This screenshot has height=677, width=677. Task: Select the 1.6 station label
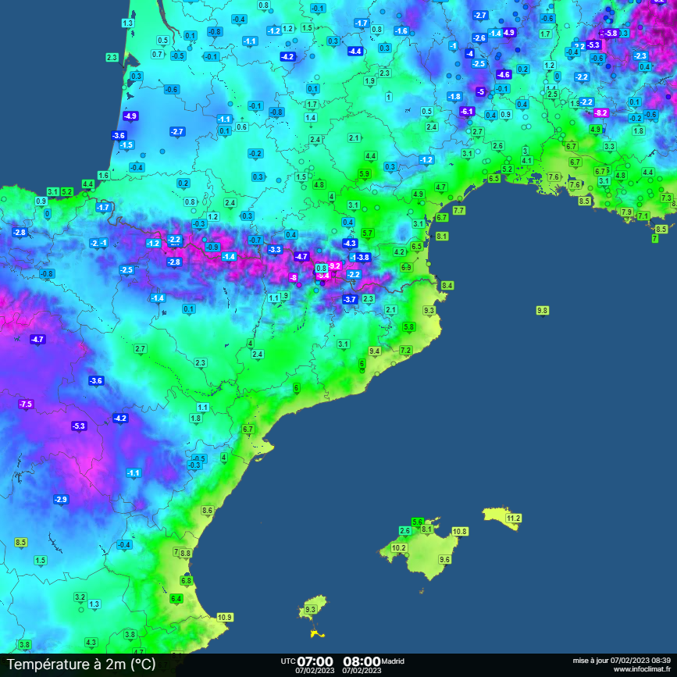point(103,175)
